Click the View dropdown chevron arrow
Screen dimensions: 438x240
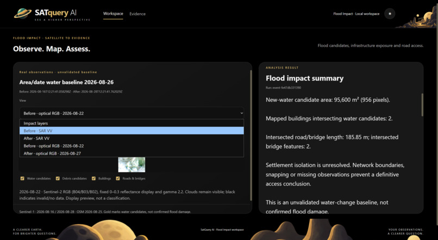coord(241,113)
